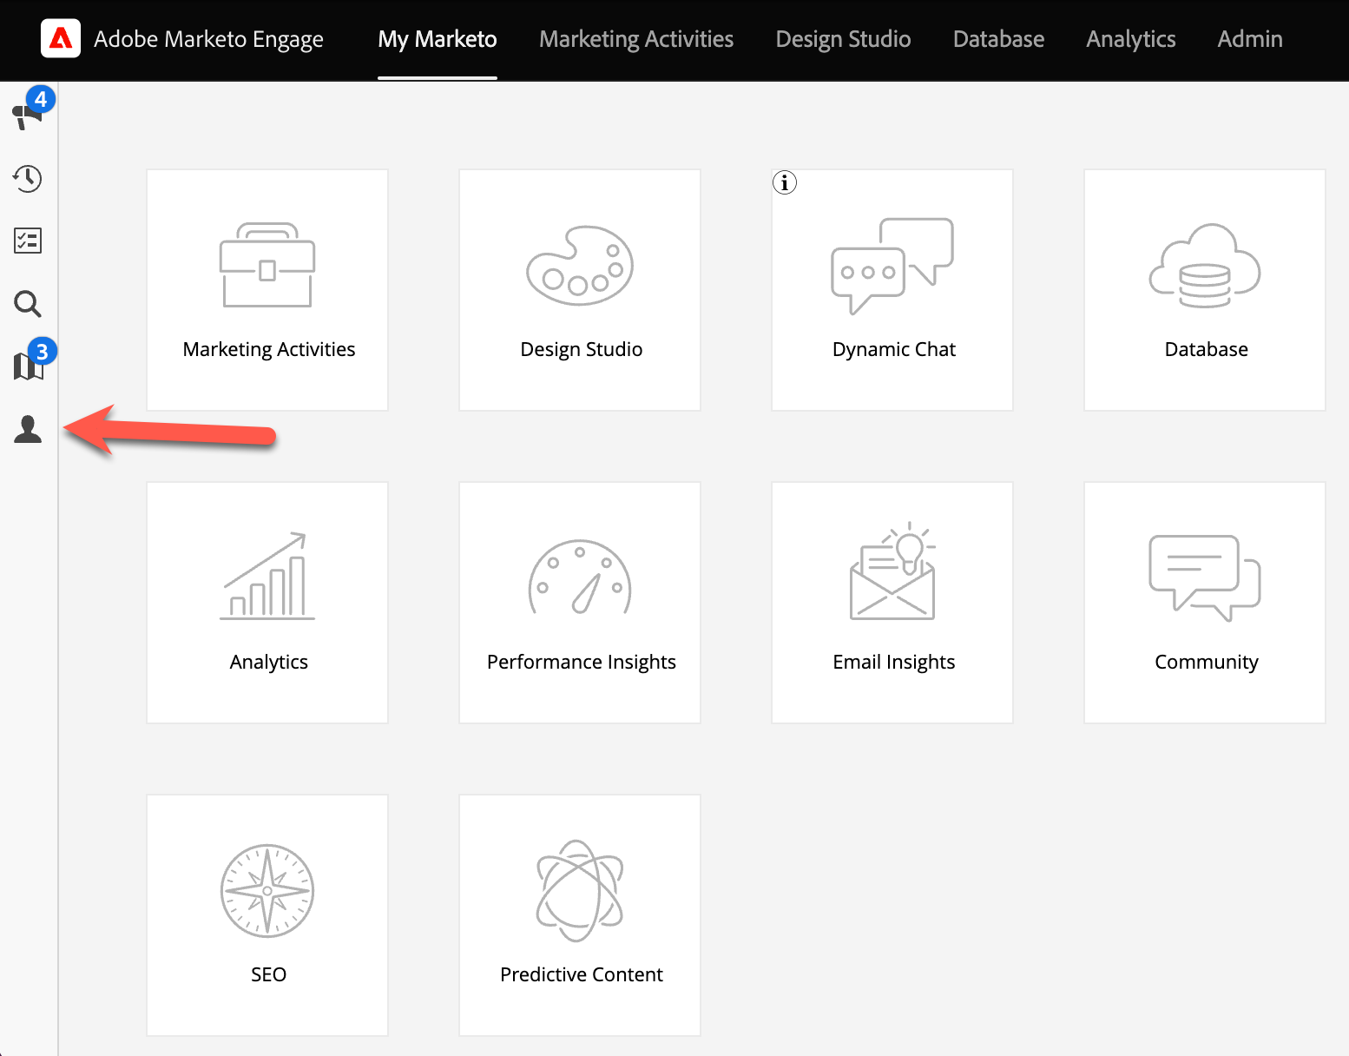Switch to the My Marketo tab
Viewport: 1349px width, 1056px height.
coord(438,39)
